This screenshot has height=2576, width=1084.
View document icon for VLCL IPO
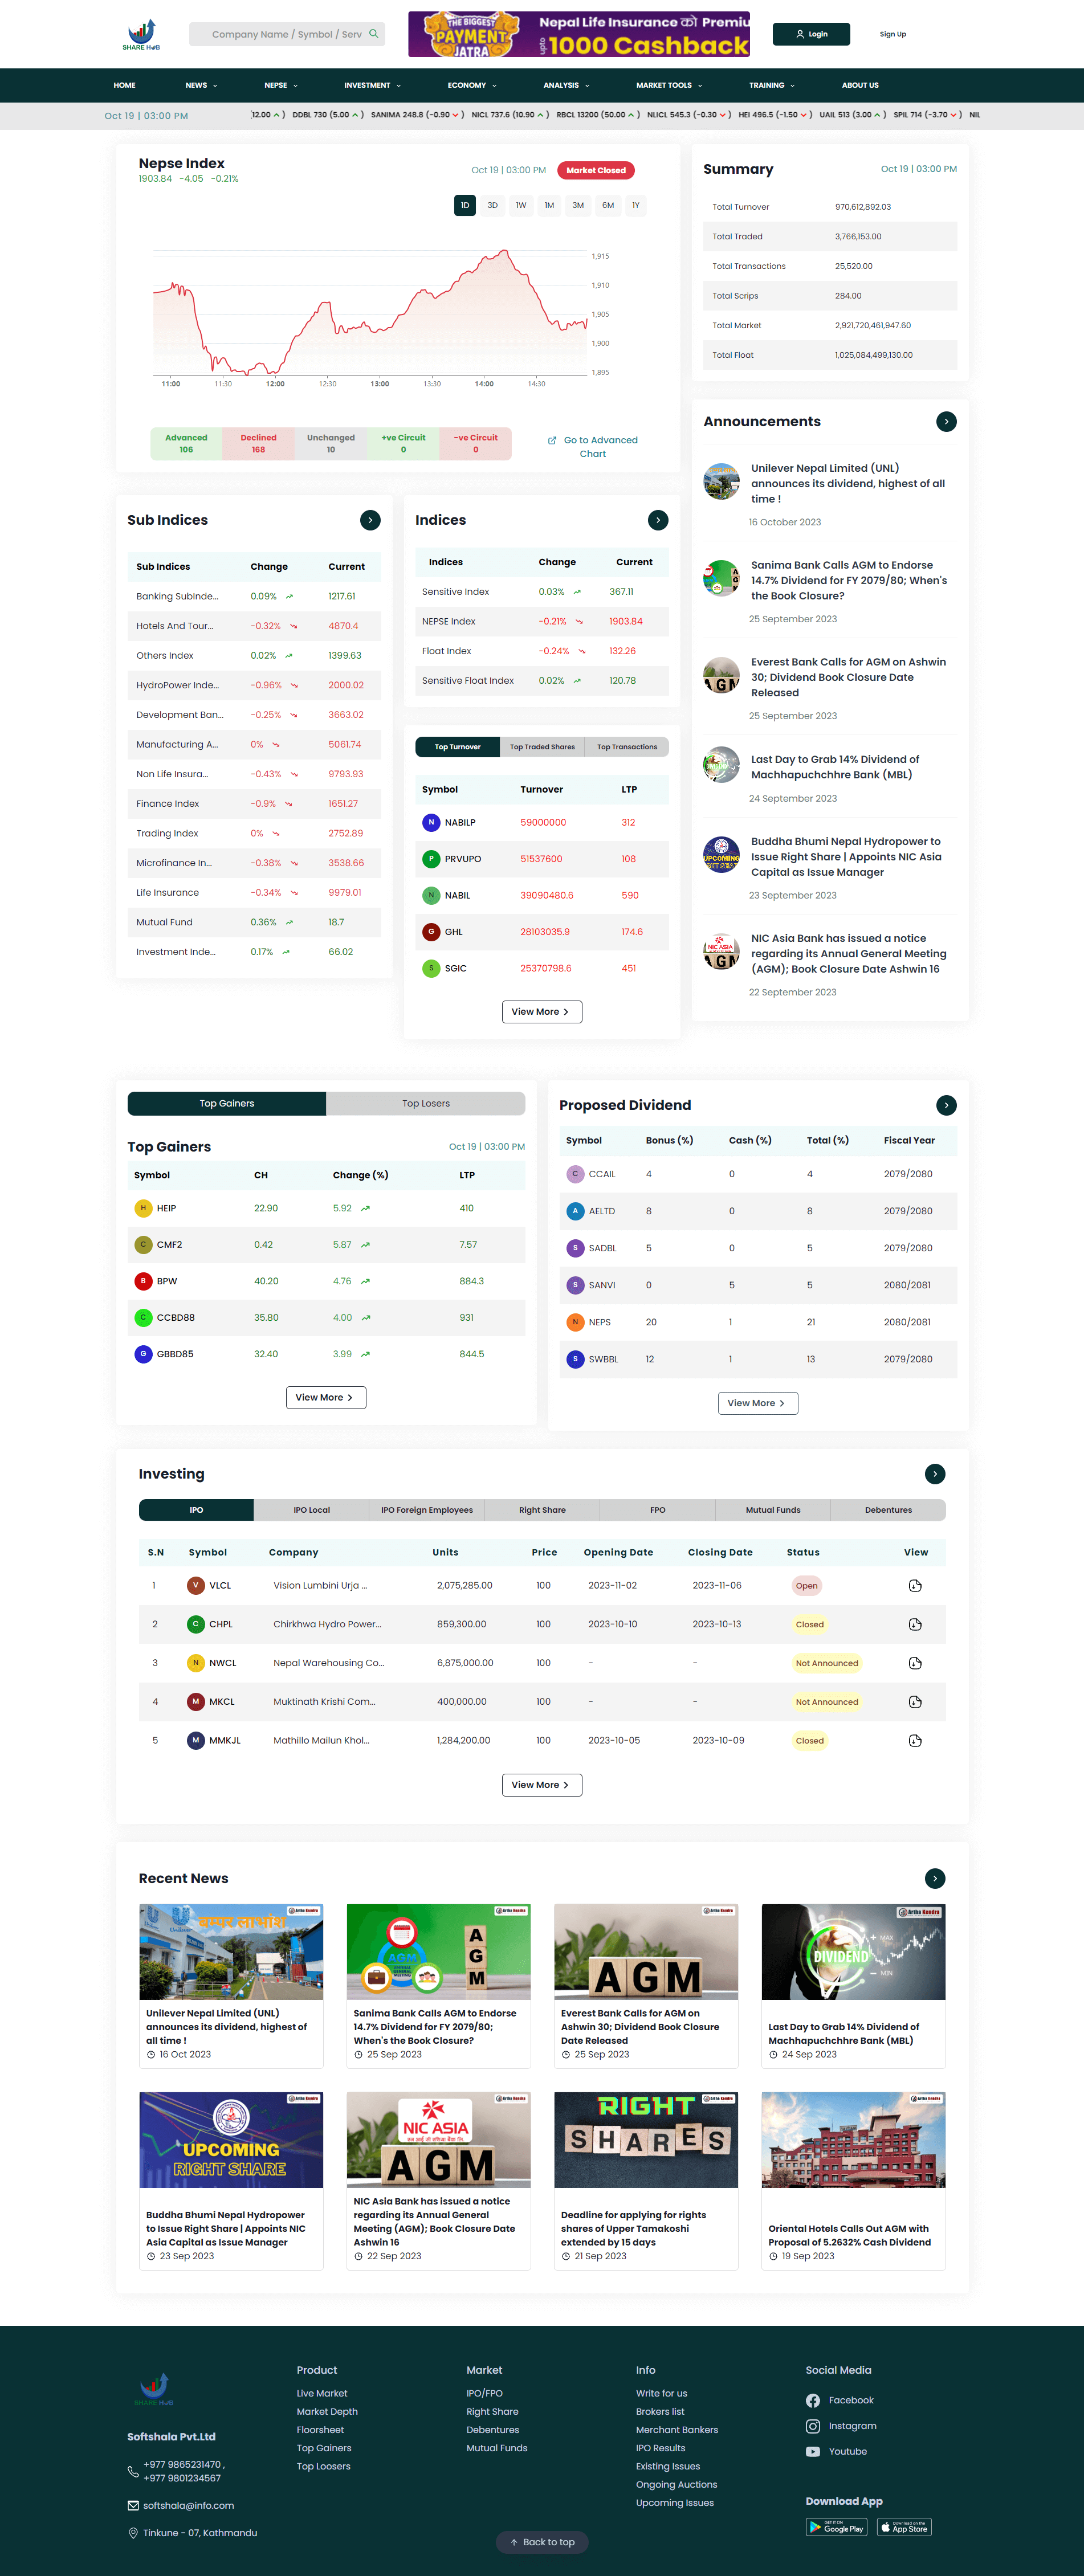(915, 1586)
